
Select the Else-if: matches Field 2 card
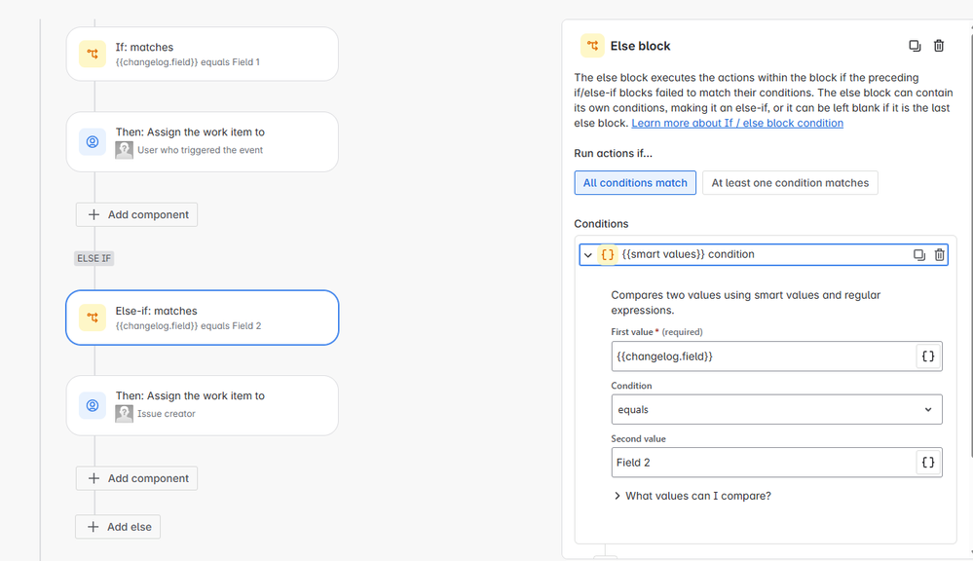coord(203,318)
